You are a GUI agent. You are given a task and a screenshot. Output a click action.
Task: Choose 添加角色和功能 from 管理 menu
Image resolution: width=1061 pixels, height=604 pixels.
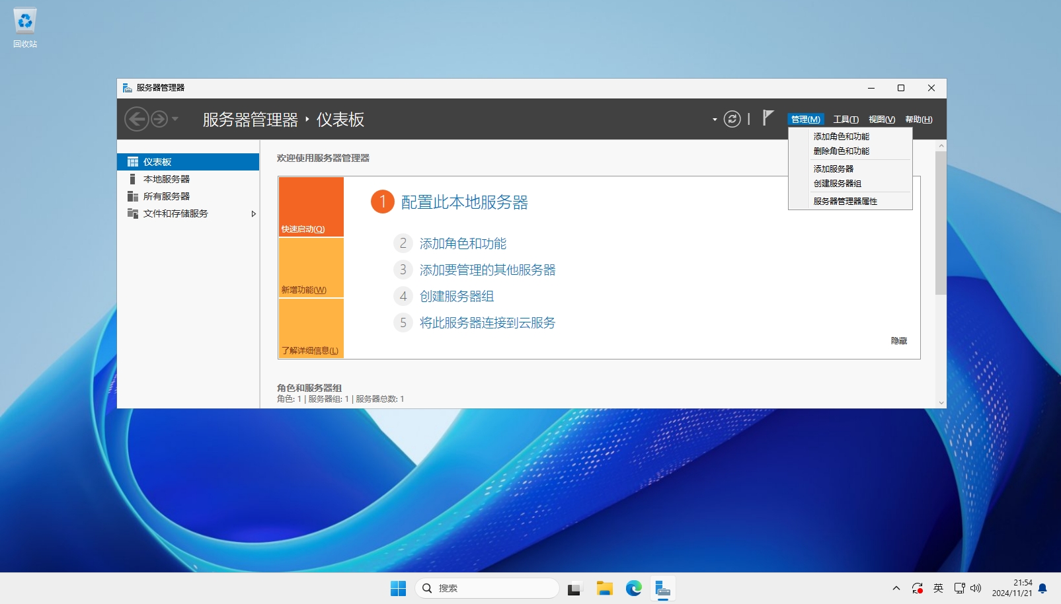tap(841, 136)
